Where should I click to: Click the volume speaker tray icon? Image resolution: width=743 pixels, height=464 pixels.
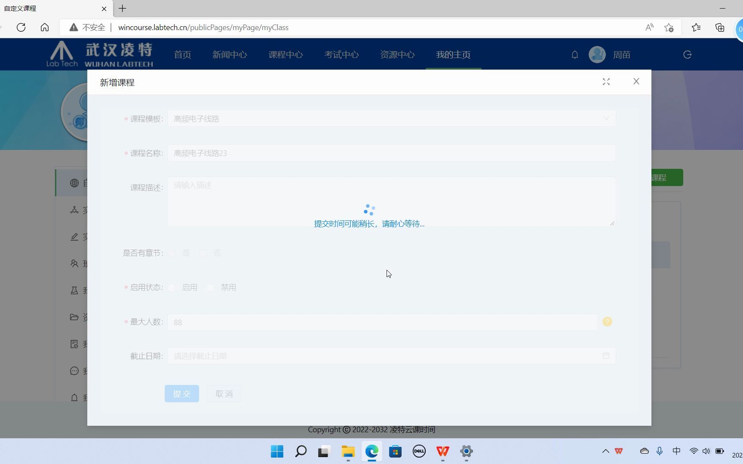[706, 451]
